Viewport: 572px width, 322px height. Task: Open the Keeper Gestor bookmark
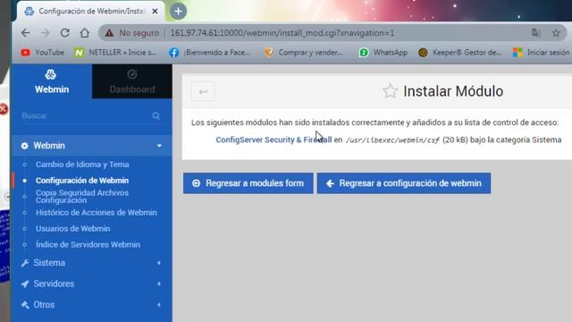tap(460, 53)
